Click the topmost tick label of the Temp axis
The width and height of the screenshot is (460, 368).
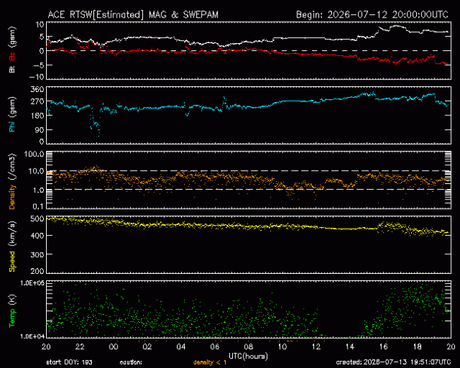(x=33, y=283)
